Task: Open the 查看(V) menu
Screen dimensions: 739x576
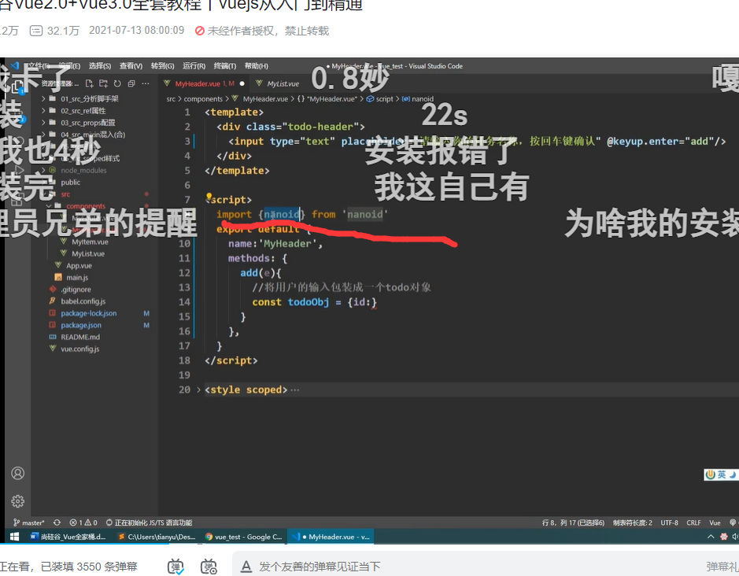Action: [x=131, y=66]
